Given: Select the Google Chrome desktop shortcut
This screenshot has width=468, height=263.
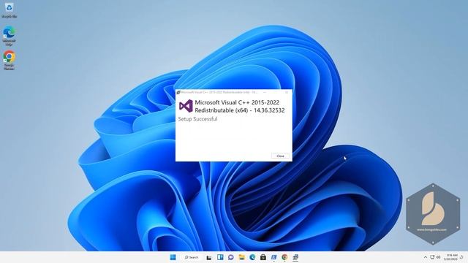Looking at the screenshot, I should pyautogui.click(x=9, y=60).
